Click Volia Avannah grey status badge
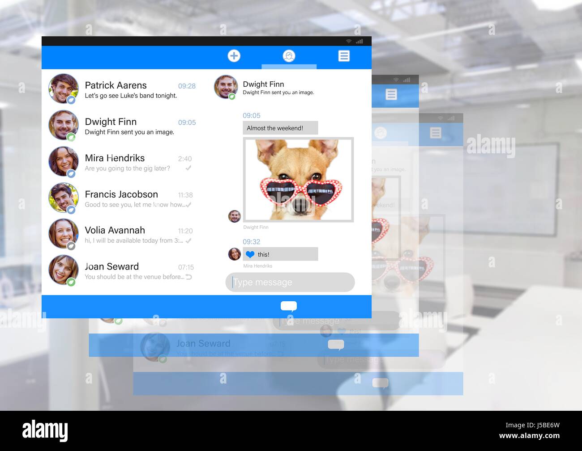 click(x=71, y=246)
